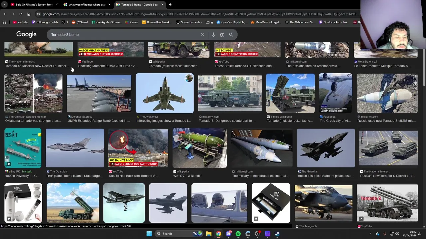This screenshot has height=239, width=426.
Task: Open the snowy Tornado-S YouTube video thumbnail
Action: click(387, 203)
